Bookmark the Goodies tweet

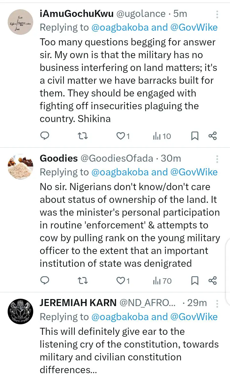click(x=195, y=281)
